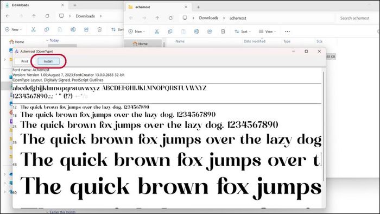Refresh the achemost window
The height and width of the screenshot is (214, 380).
click(170, 18)
